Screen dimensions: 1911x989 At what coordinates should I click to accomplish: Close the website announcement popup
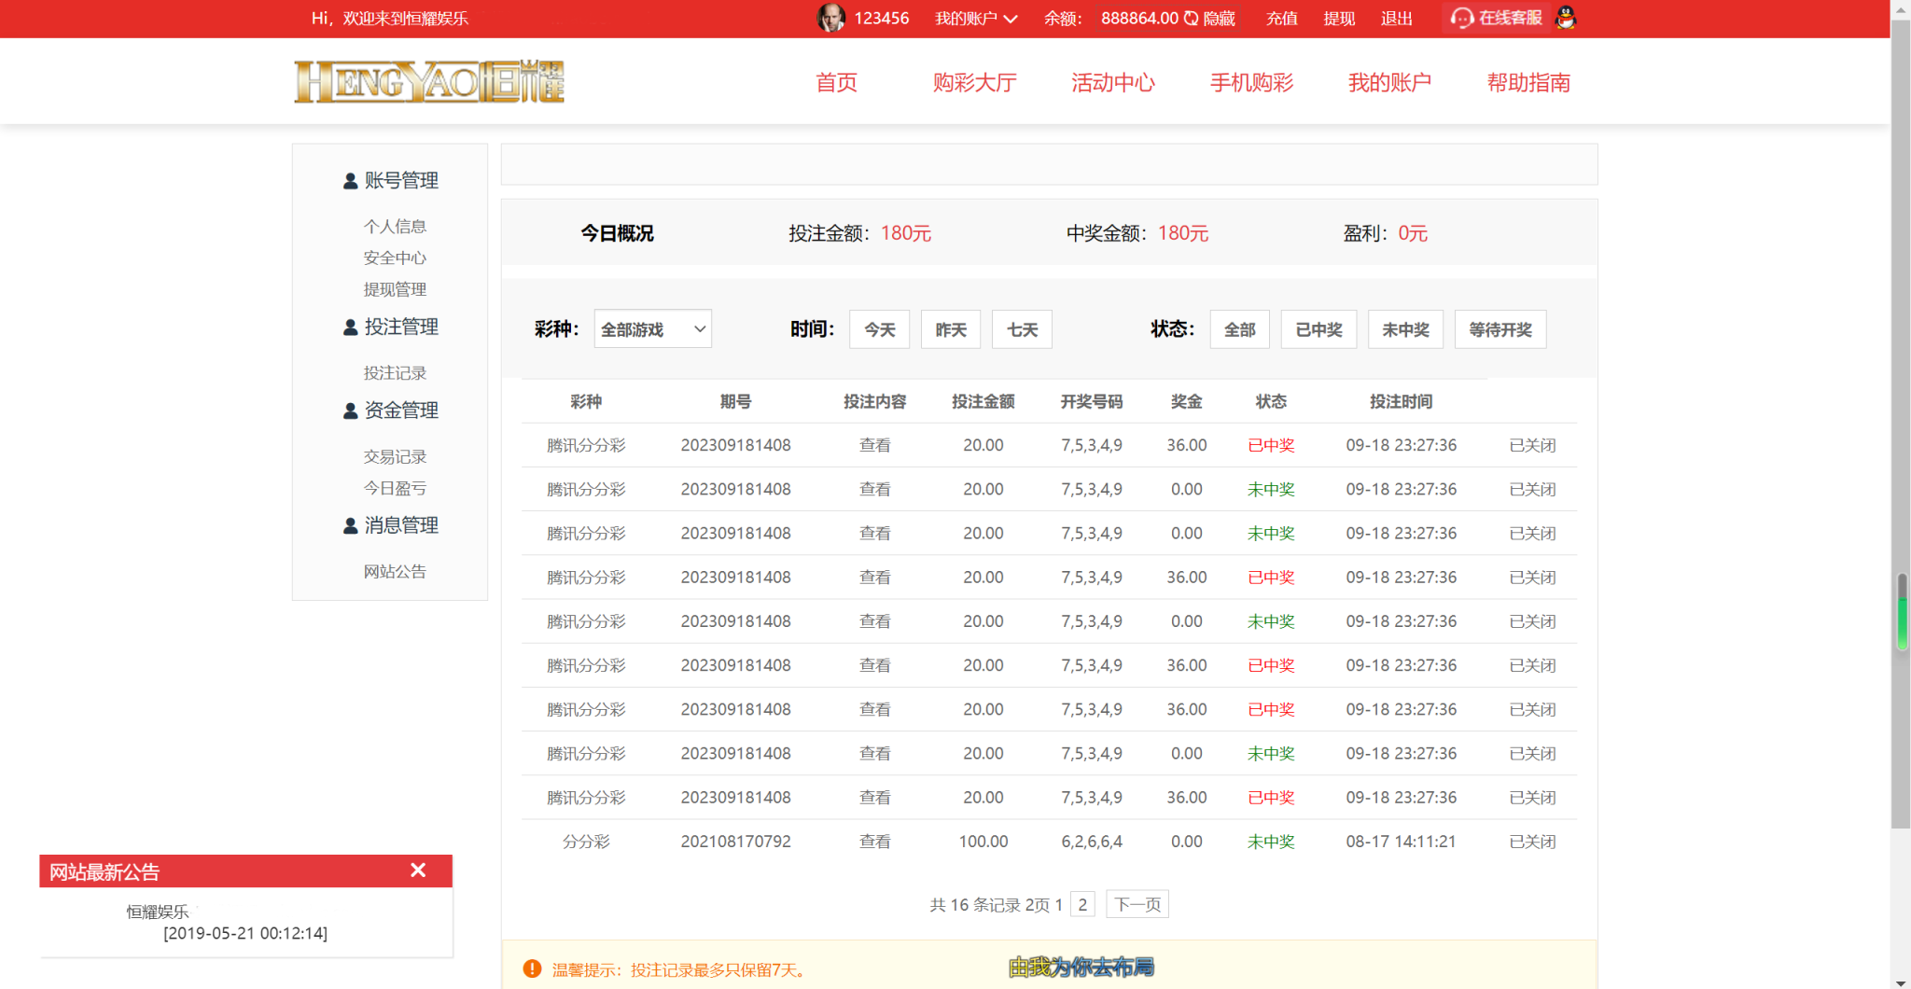pyautogui.click(x=418, y=871)
